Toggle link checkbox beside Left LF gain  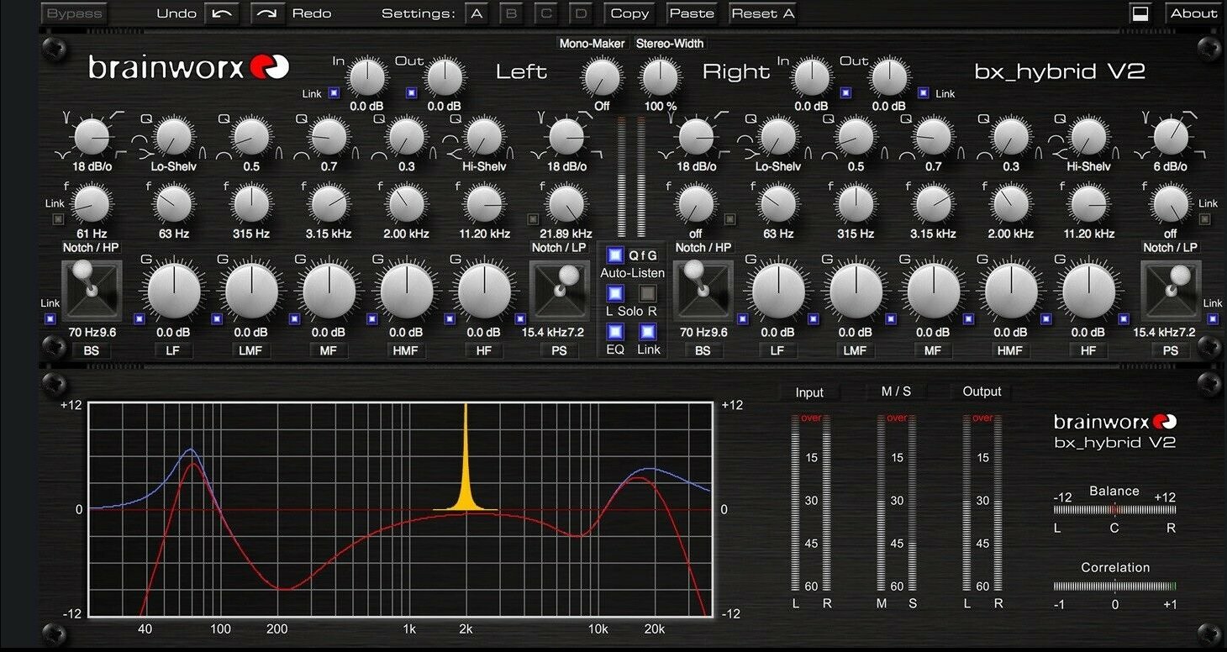[140, 319]
